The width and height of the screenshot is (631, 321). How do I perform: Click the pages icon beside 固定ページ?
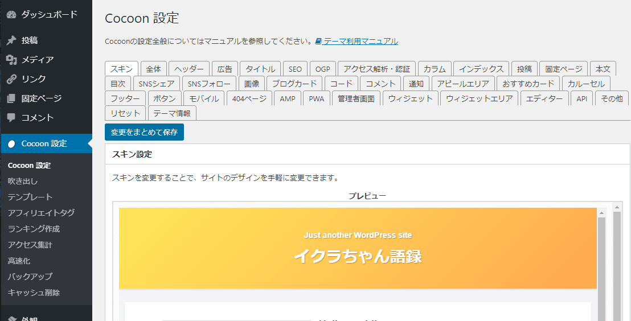click(x=11, y=98)
